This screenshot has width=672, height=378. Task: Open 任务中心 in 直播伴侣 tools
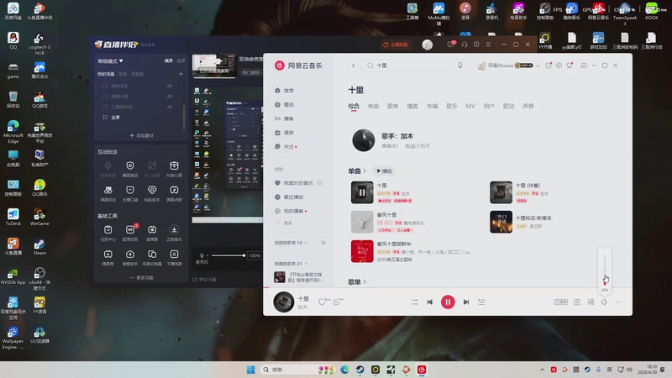tap(108, 234)
